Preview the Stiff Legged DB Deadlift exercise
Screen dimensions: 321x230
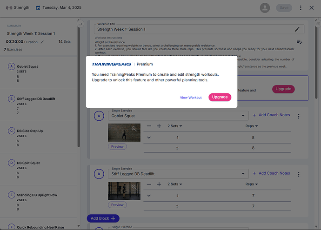117,205
